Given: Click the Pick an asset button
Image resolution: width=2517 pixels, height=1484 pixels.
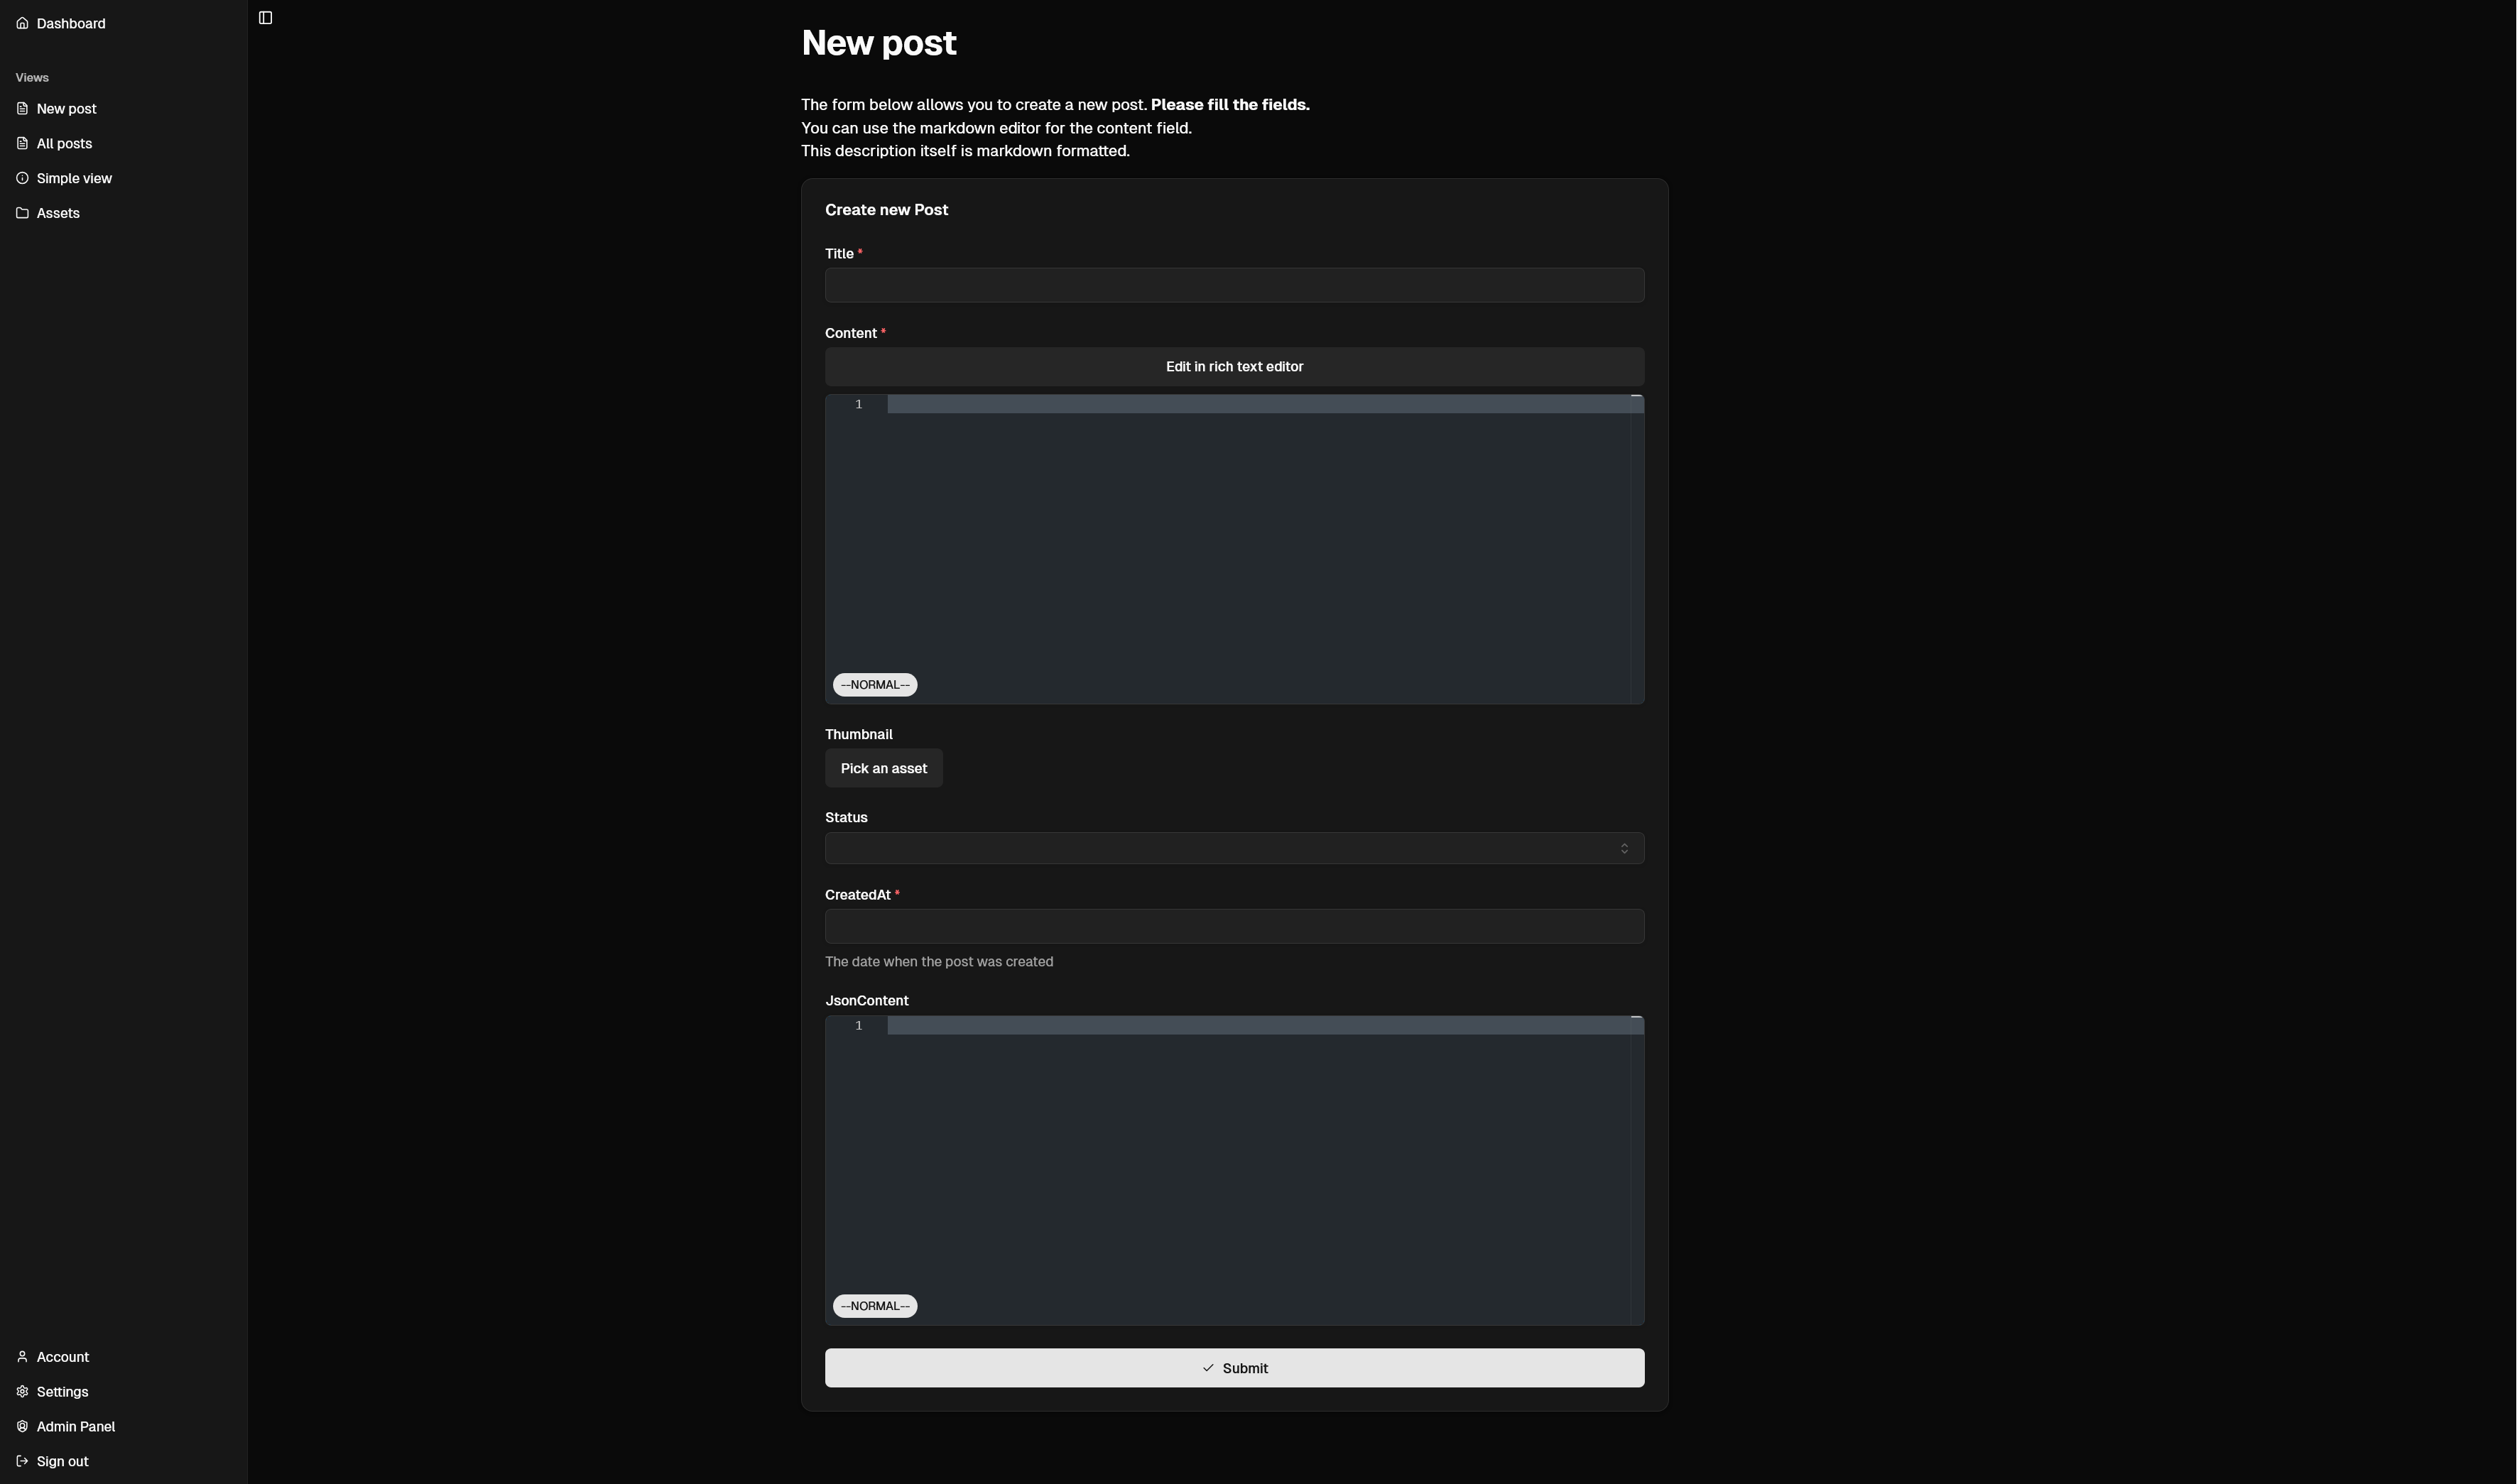Looking at the screenshot, I should [883, 768].
